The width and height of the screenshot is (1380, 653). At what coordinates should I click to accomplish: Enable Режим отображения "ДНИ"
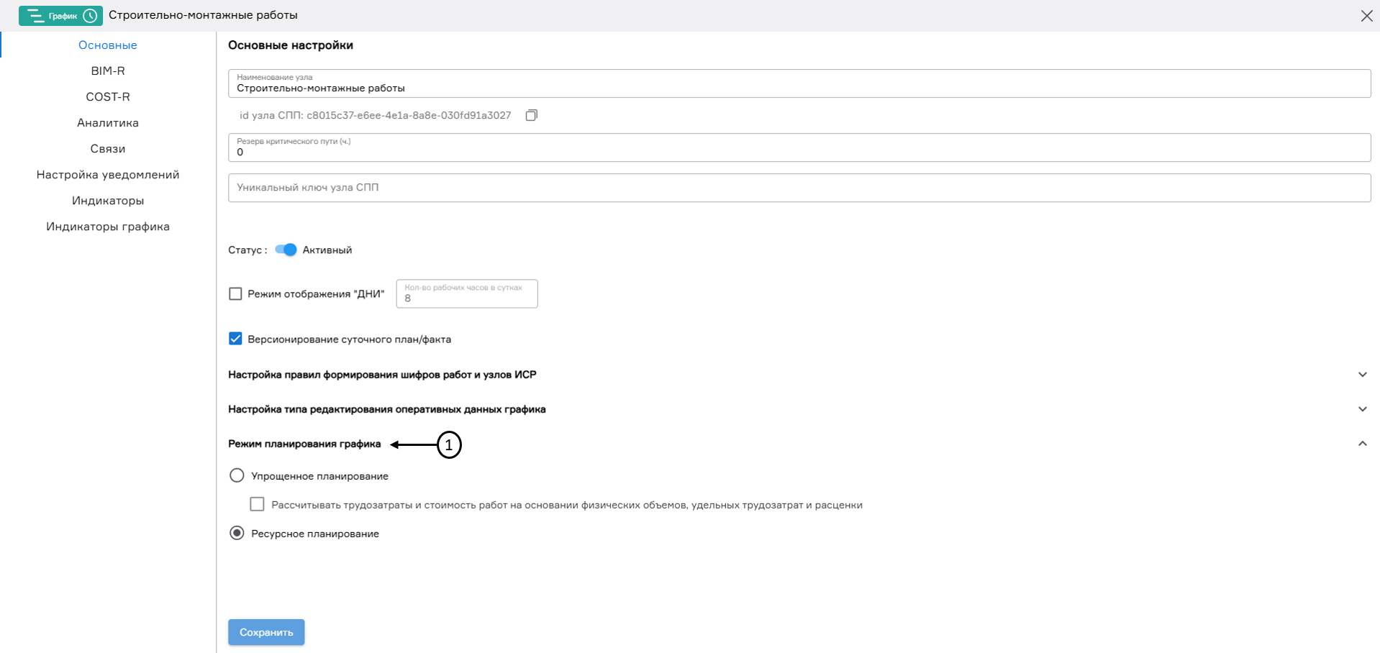(235, 293)
